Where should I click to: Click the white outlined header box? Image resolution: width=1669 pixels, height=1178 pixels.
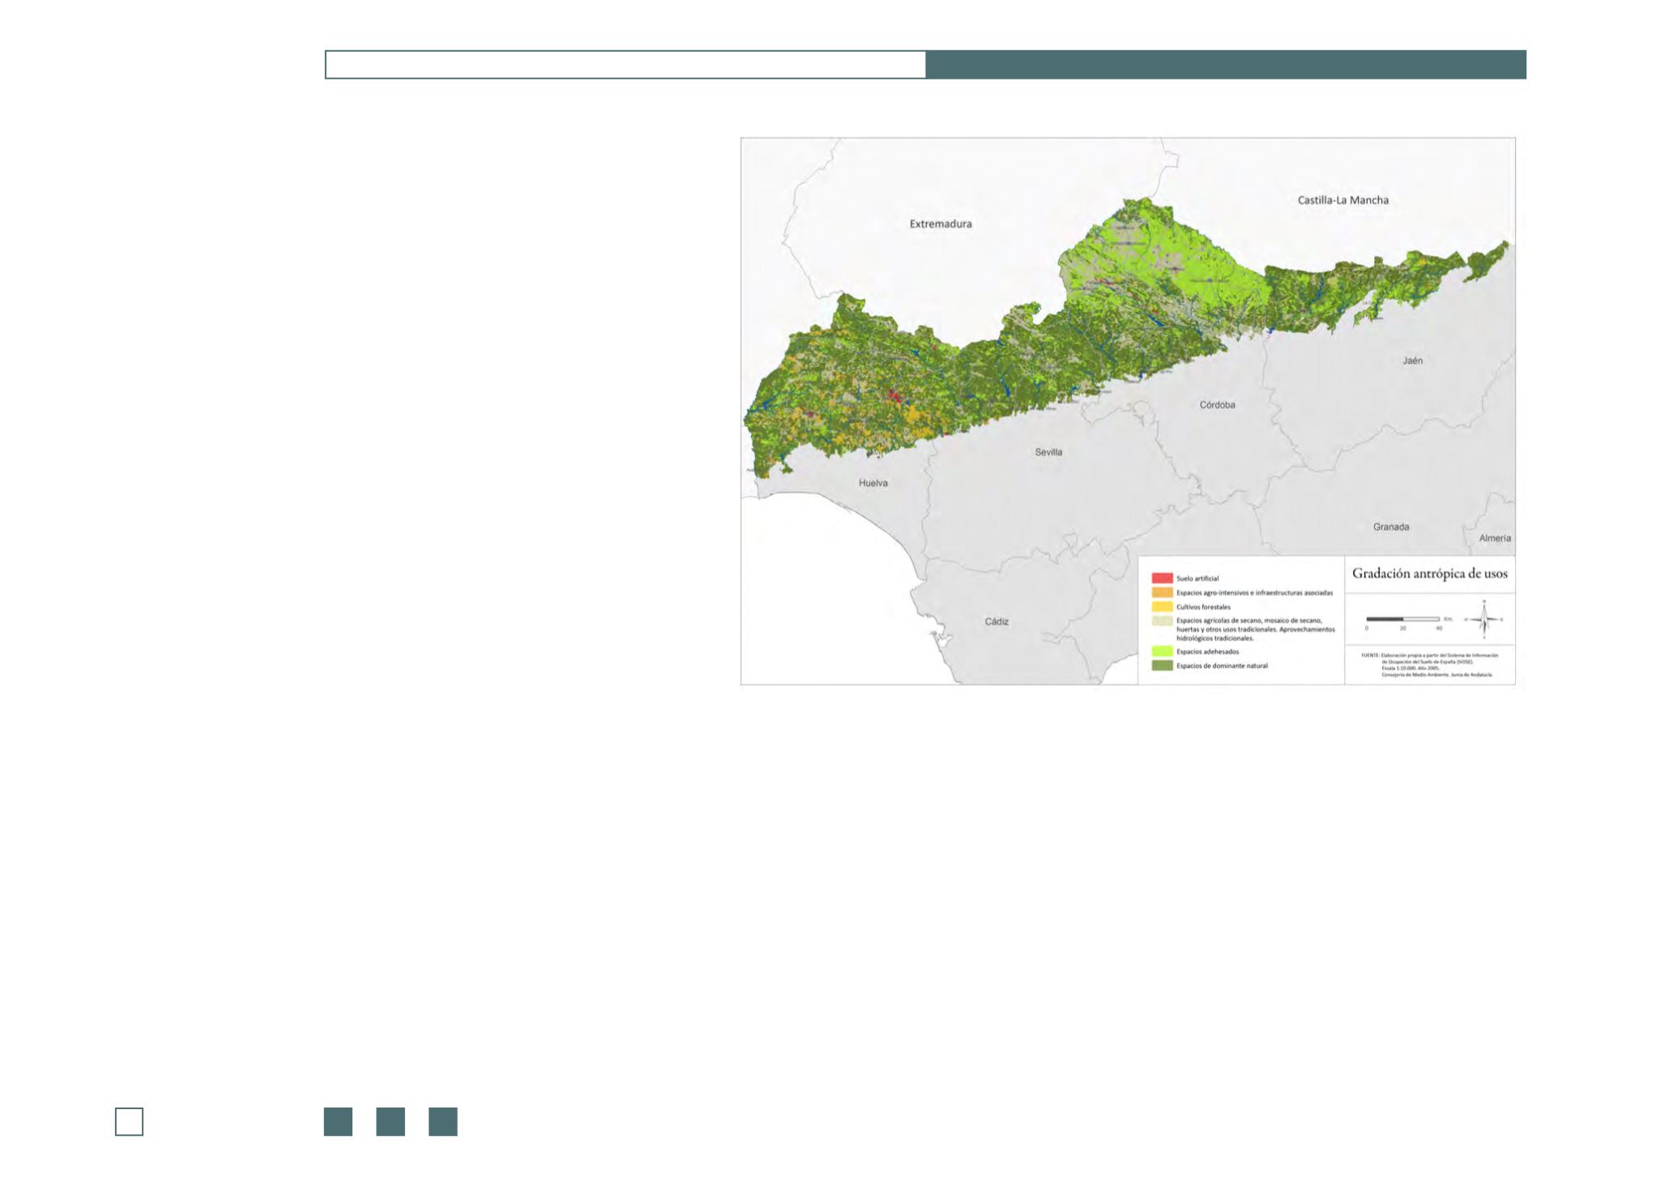tap(625, 65)
